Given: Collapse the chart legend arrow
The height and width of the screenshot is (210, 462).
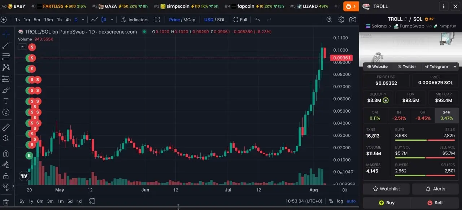Looking at the screenshot, I should point(22,47).
